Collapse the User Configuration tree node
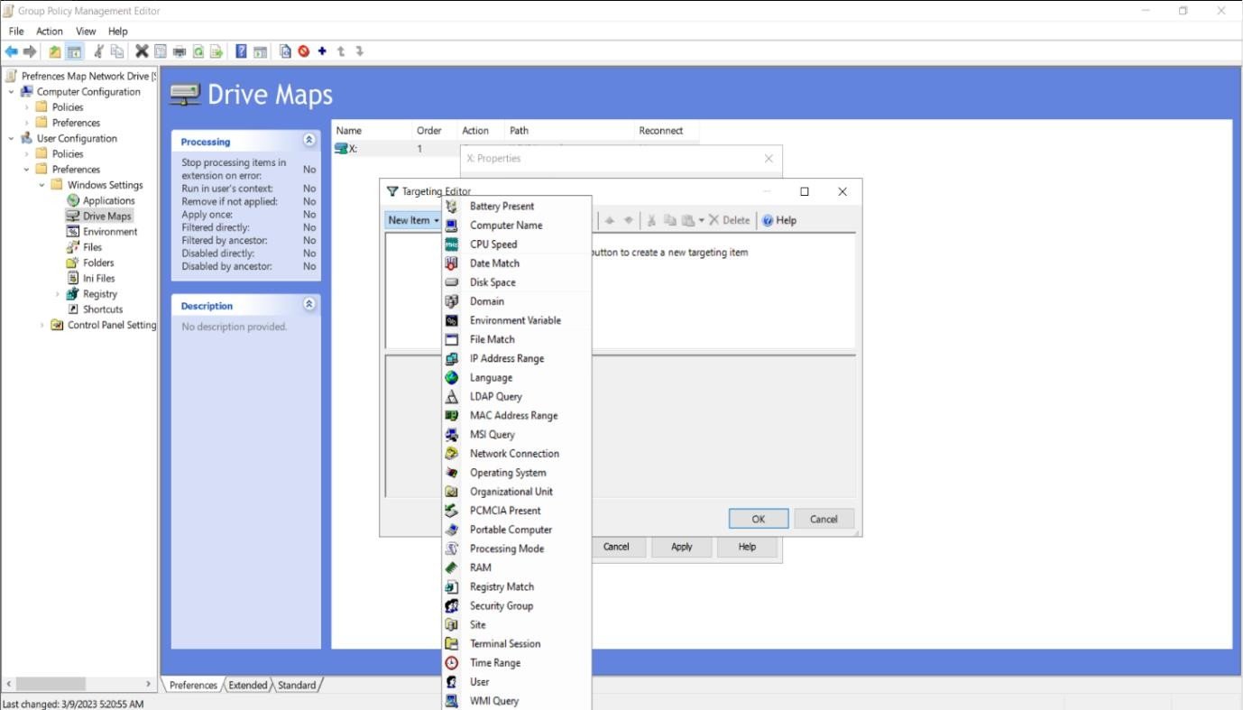 coord(12,139)
